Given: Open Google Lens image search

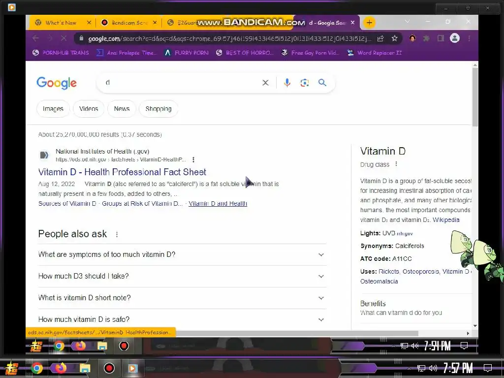Looking at the screenshot, I should [304, 83].
